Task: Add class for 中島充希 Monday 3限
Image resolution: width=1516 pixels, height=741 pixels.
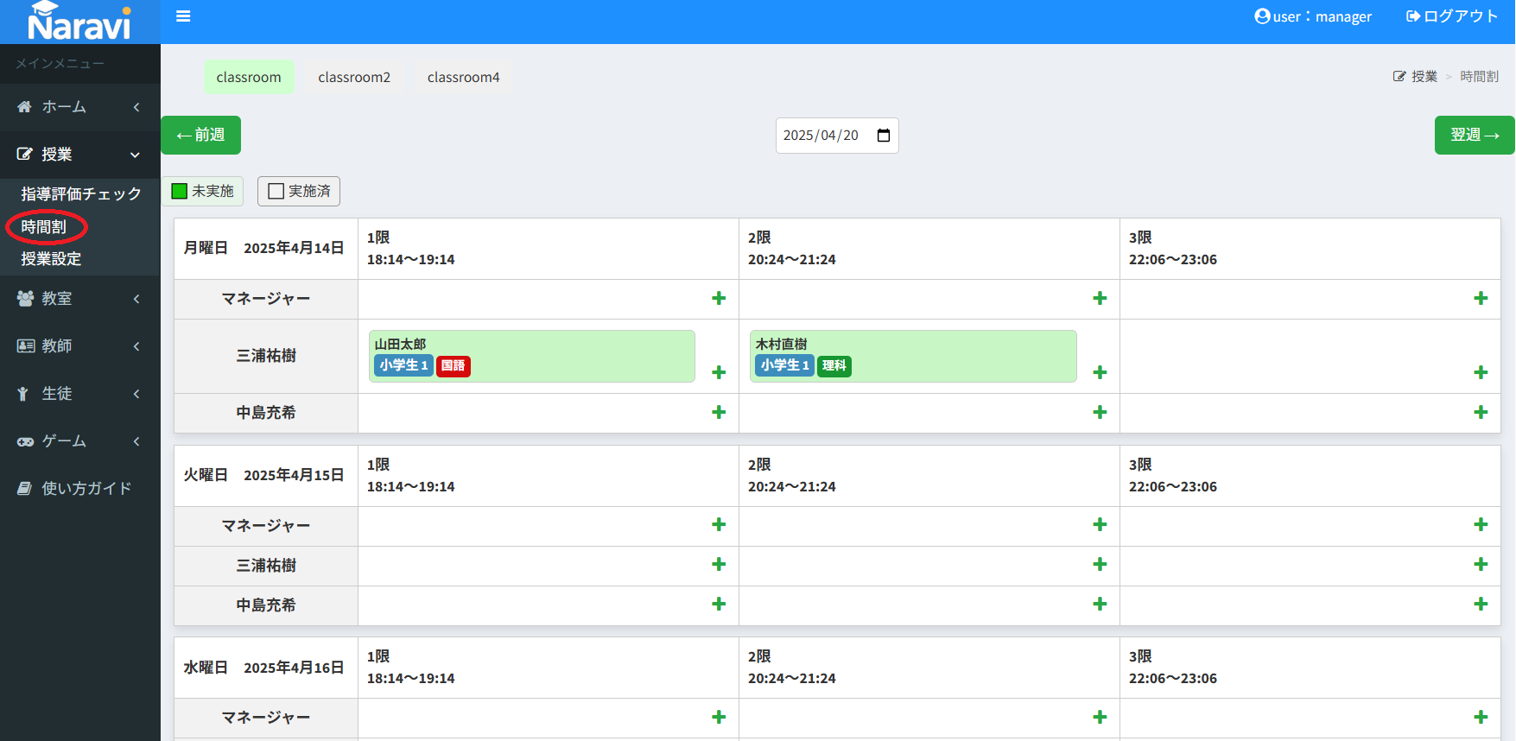Action: tap(1481, 412)
